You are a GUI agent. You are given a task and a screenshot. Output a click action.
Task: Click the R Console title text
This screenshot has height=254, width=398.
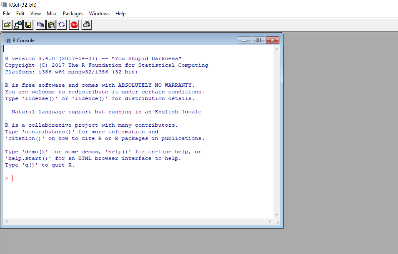click(24, 40)
